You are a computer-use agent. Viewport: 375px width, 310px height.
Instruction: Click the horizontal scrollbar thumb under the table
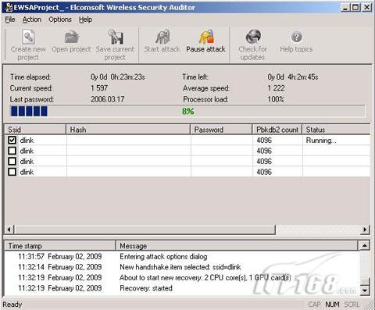coord(145,230)
